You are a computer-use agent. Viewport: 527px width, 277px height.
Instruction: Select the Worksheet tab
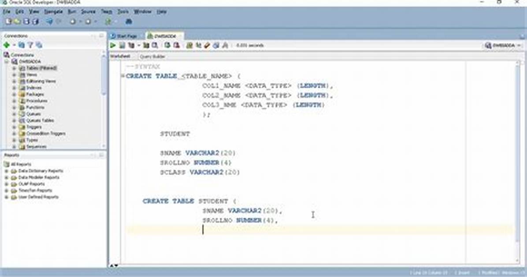[x=120, y=56]
